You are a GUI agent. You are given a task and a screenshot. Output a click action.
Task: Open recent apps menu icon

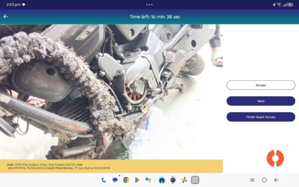coord(252,180)
